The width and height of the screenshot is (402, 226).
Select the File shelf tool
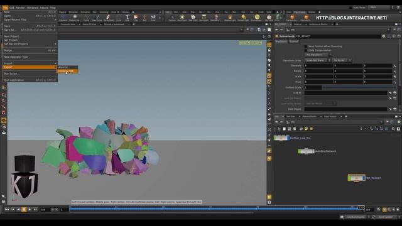coord(136,18)
